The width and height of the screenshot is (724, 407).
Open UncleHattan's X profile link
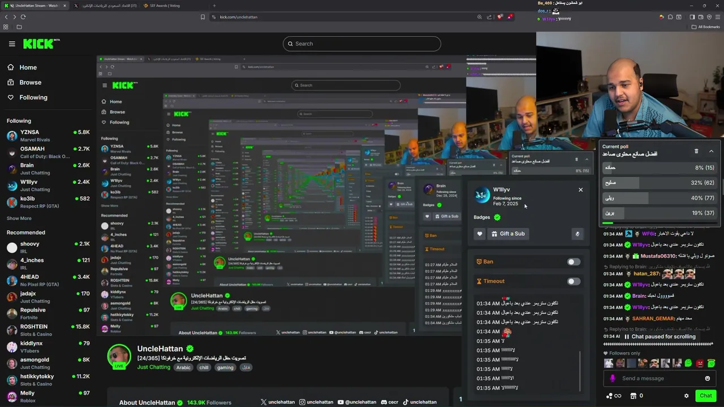point(278,402)
